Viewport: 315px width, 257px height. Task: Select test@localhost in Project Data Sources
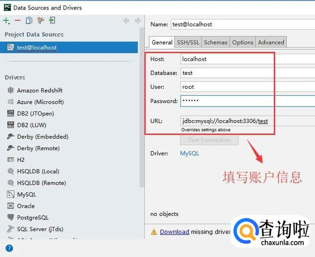tap(69, 47)
